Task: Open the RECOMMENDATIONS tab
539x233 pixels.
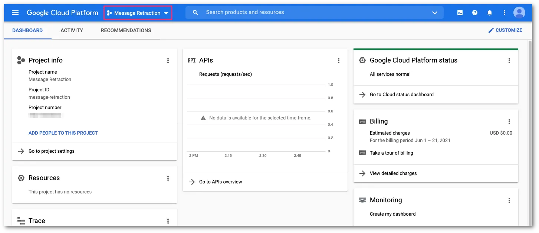Action: [126, 30]
